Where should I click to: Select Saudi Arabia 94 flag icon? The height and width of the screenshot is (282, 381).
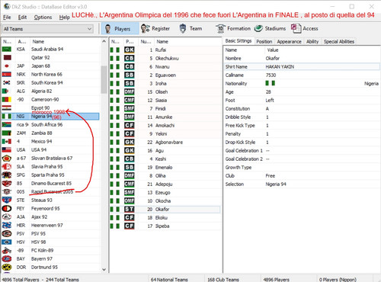[7, 49]
